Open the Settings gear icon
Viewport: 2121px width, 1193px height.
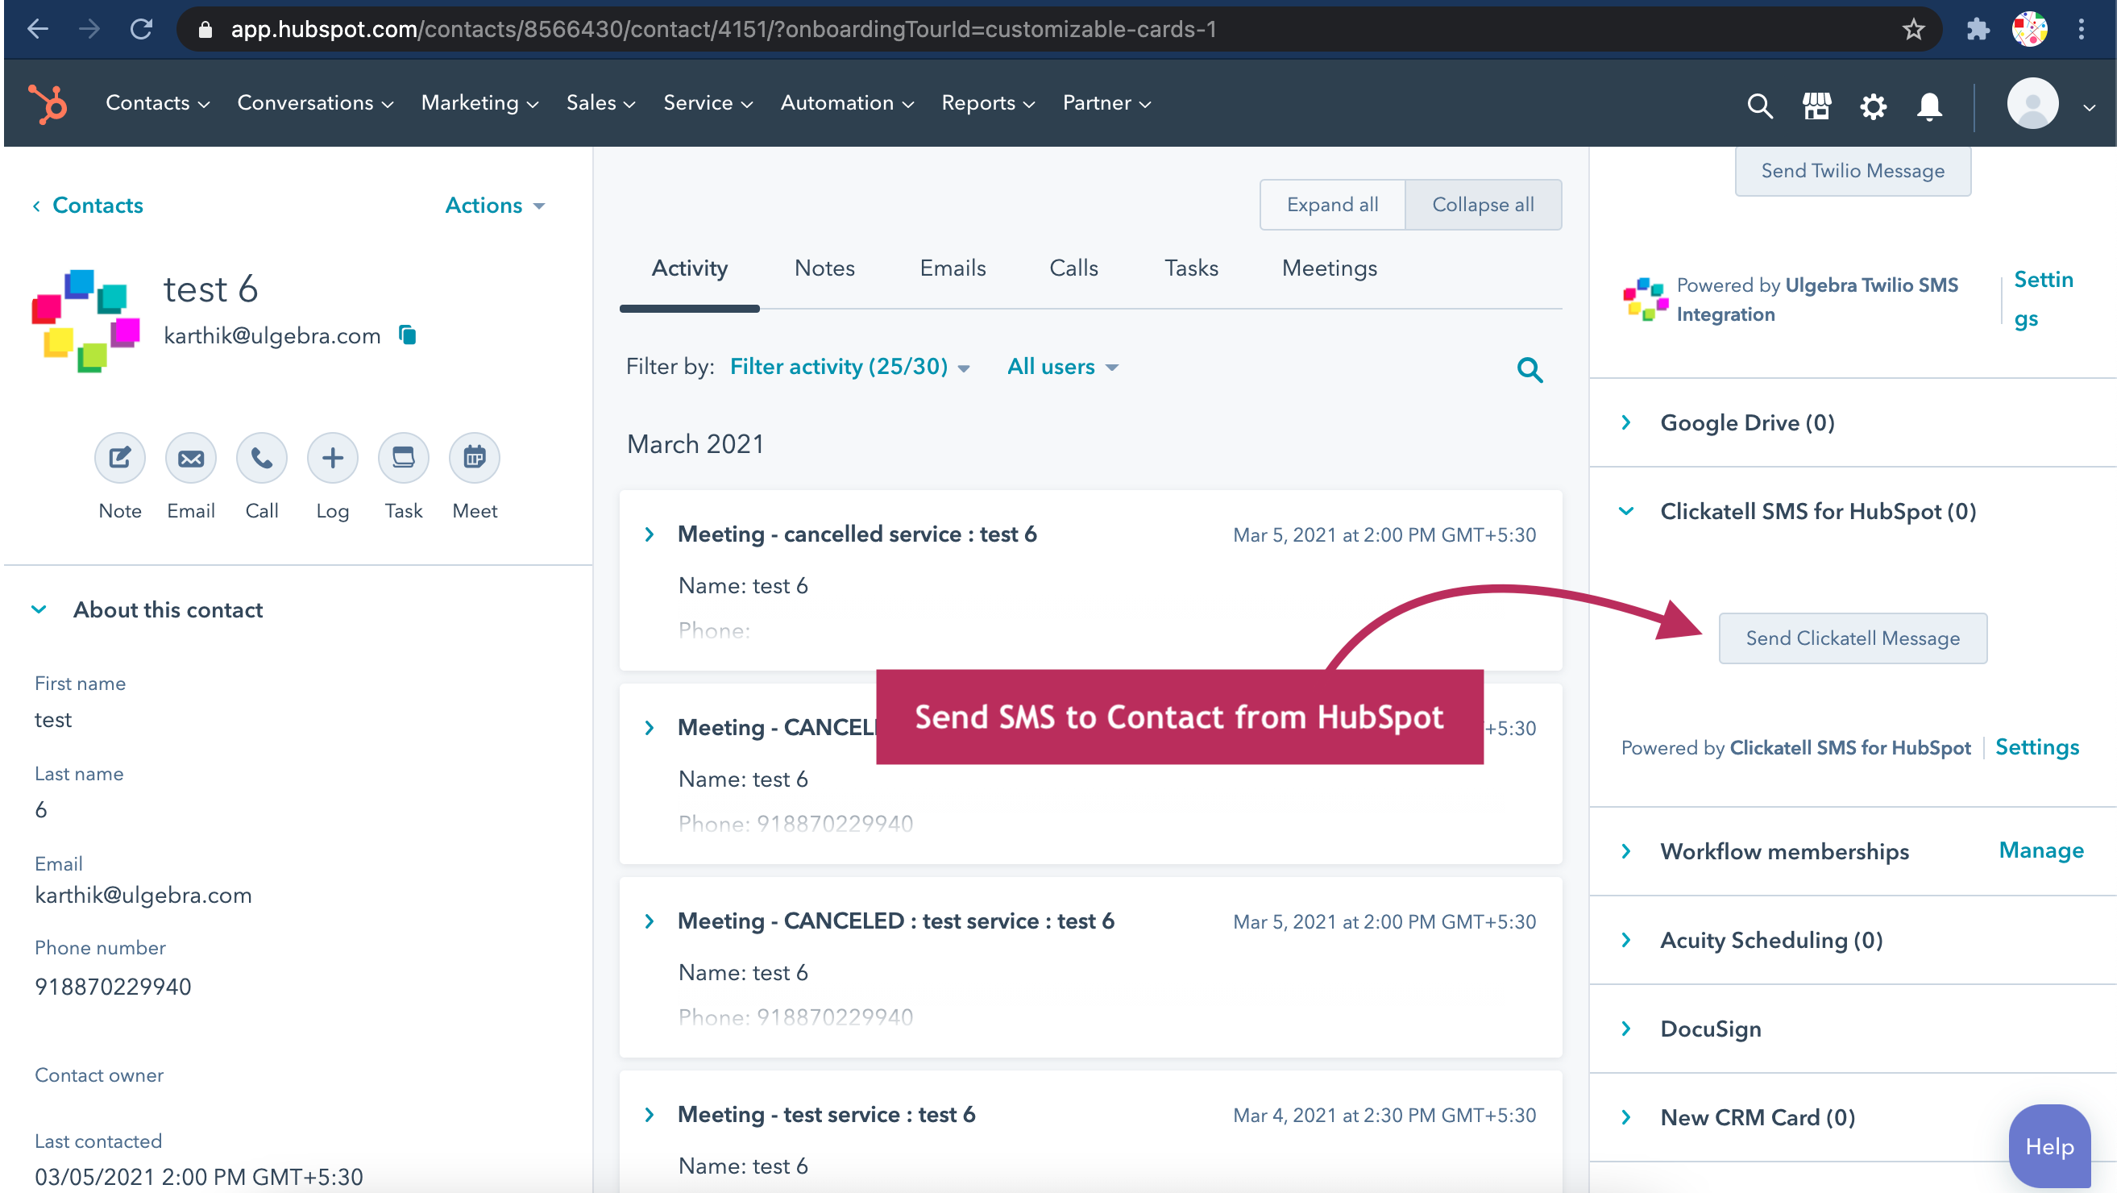coord(1873,106)
